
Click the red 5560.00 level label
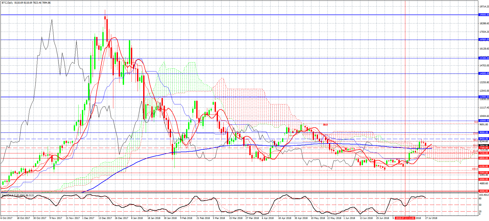coord(484,173)
